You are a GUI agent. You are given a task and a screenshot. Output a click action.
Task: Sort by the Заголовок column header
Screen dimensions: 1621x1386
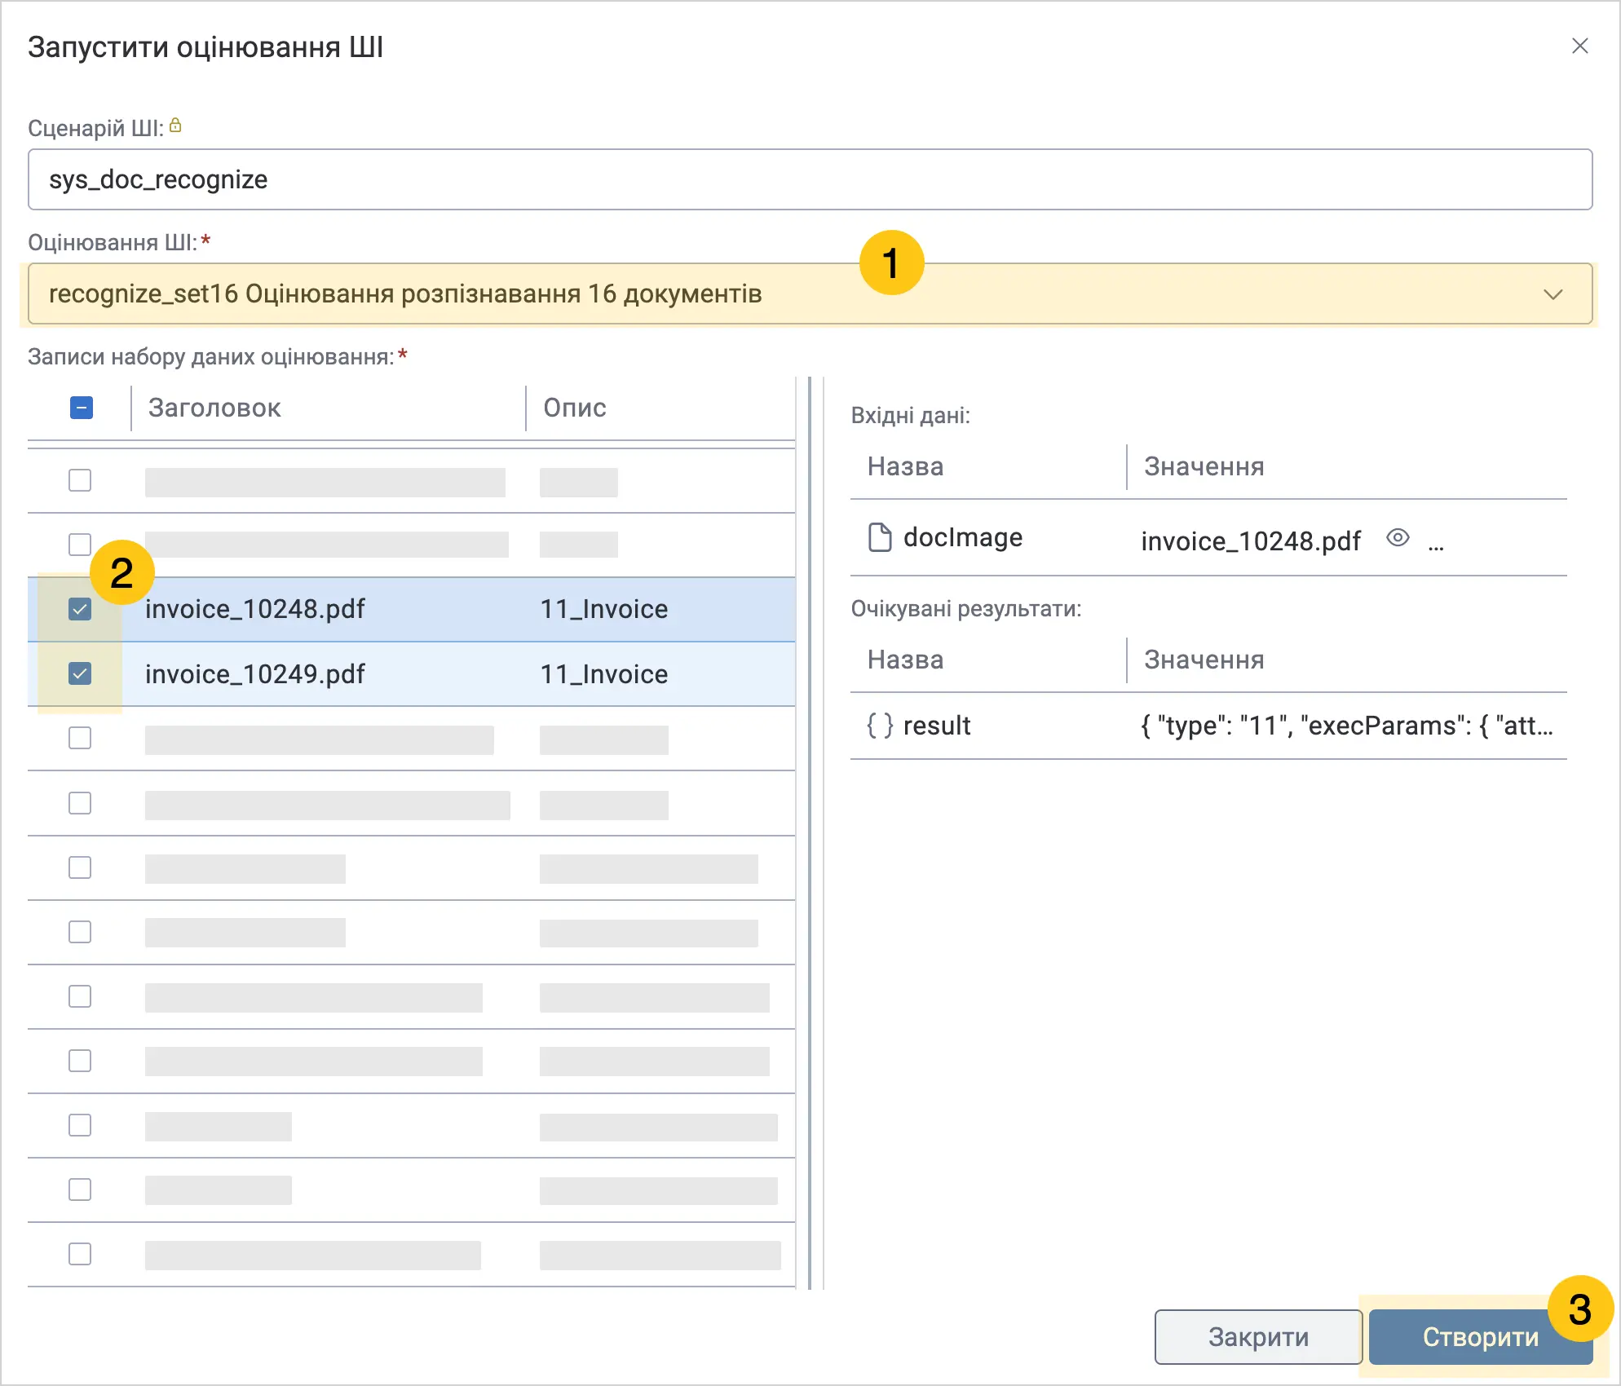pyautogui.click(x=214, y=408)
